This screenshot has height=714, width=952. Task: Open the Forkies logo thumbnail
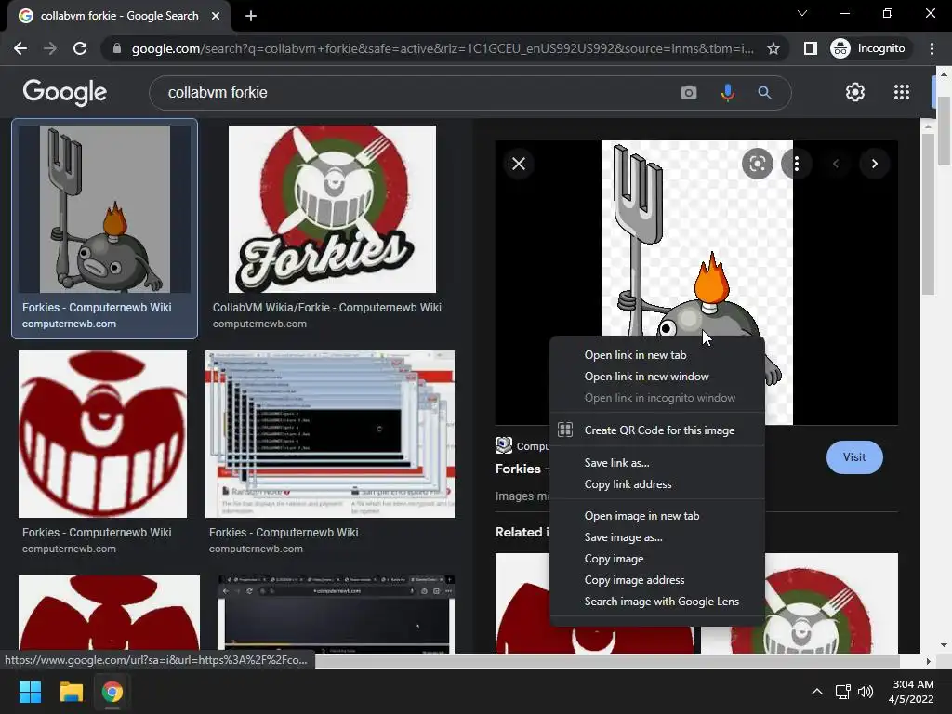click(x=332, y=209)
